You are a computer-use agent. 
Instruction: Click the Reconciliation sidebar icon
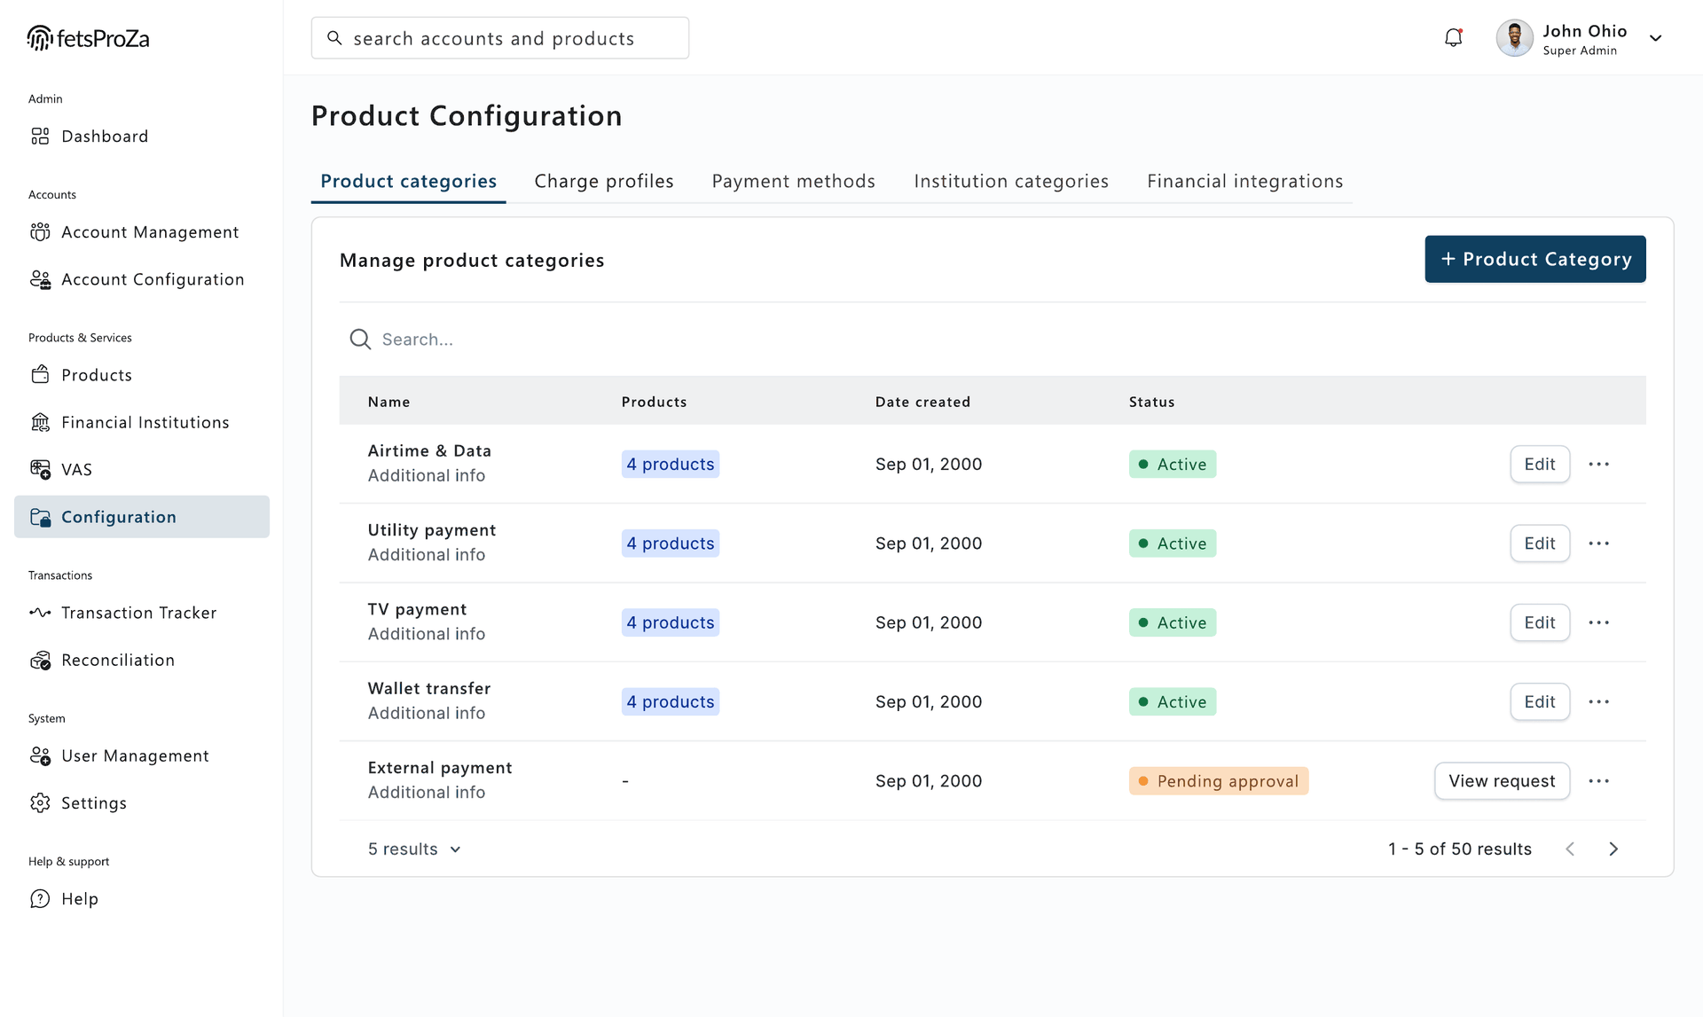click(40, 660)
